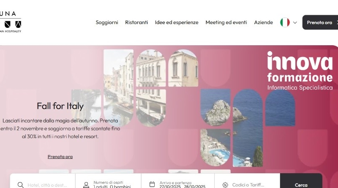Open the Aziende menu item
This screenshot has width=338, height=188.
point(263,22)
